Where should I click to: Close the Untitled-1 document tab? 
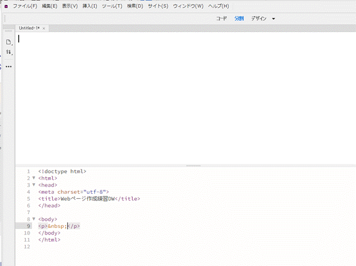click(x=44, y=28)
